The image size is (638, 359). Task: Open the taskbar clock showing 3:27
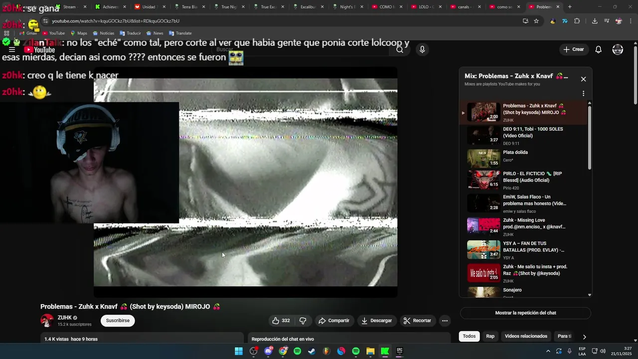click(x=622, y=351)
